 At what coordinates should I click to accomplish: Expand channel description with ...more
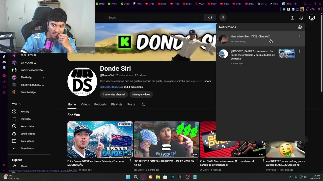pyautogui.click(x=207, y=81)
